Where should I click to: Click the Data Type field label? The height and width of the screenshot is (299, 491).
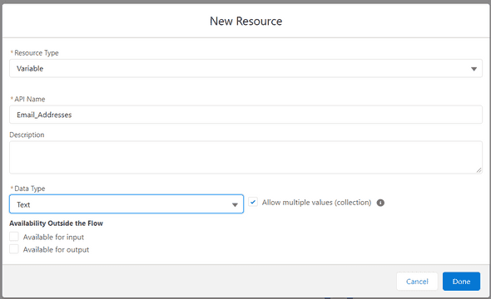[30, 189]
